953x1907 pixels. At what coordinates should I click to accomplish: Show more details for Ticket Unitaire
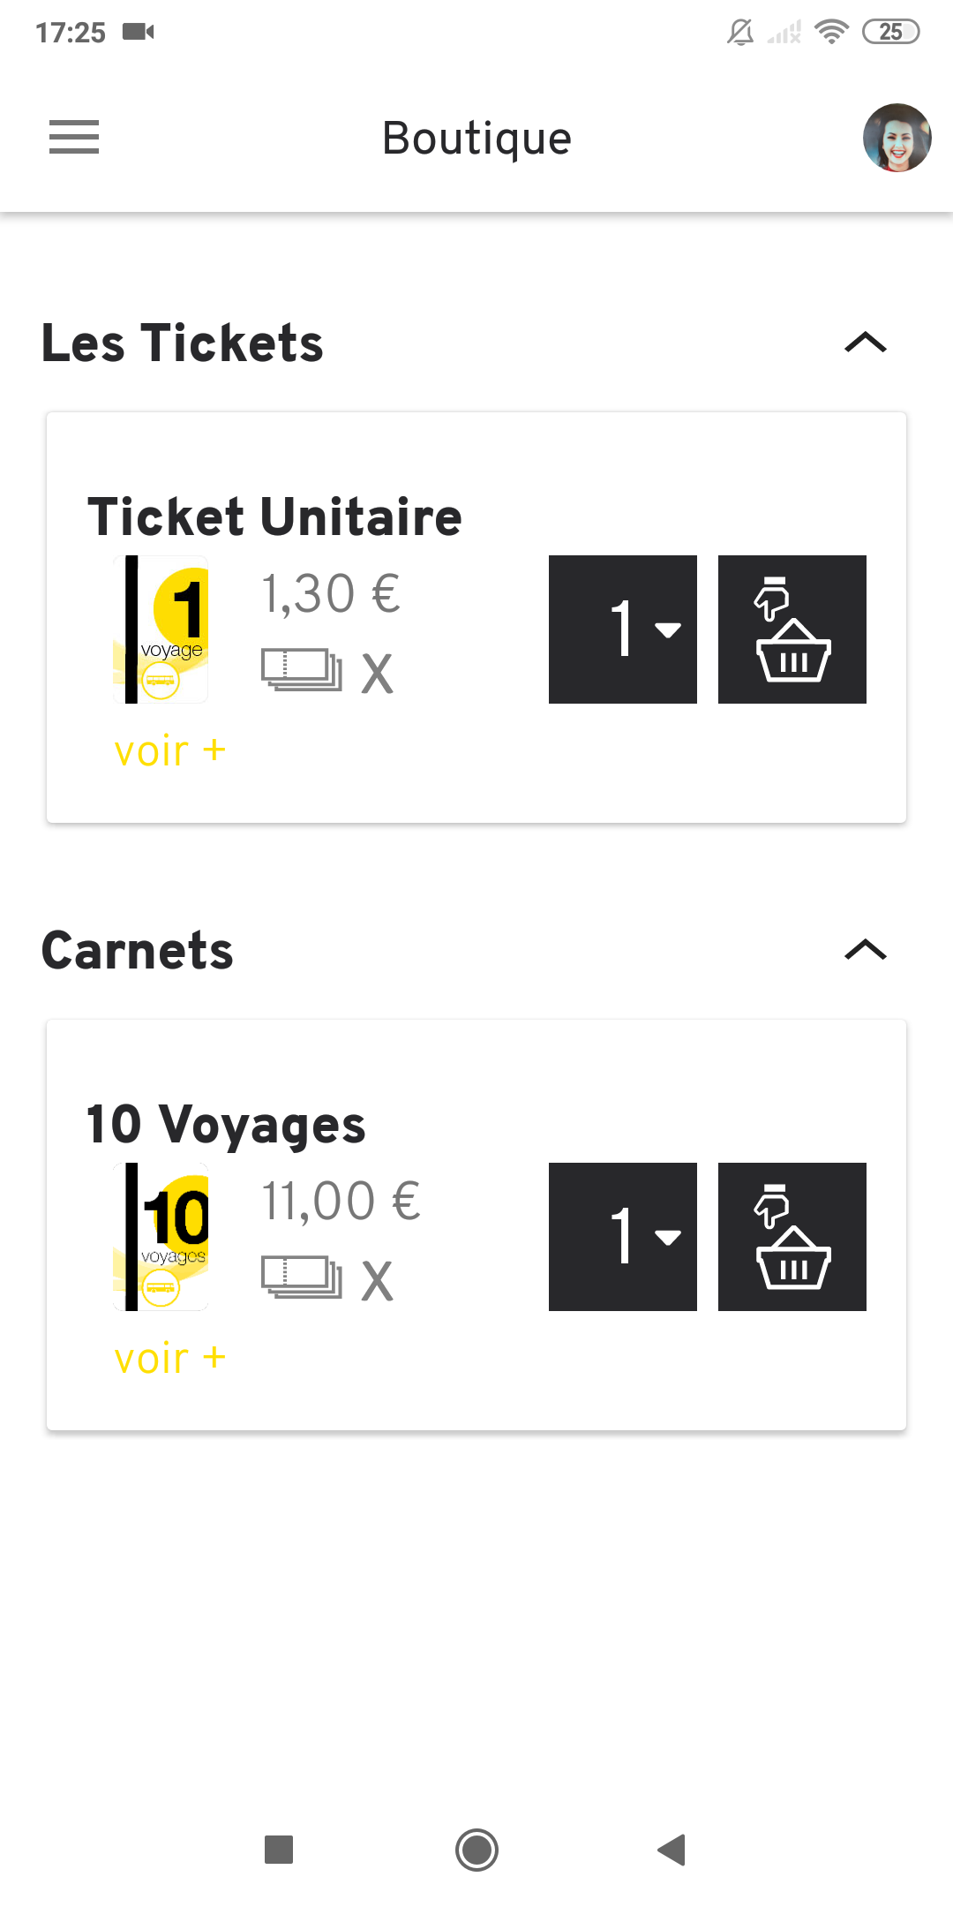click(170, 751)
